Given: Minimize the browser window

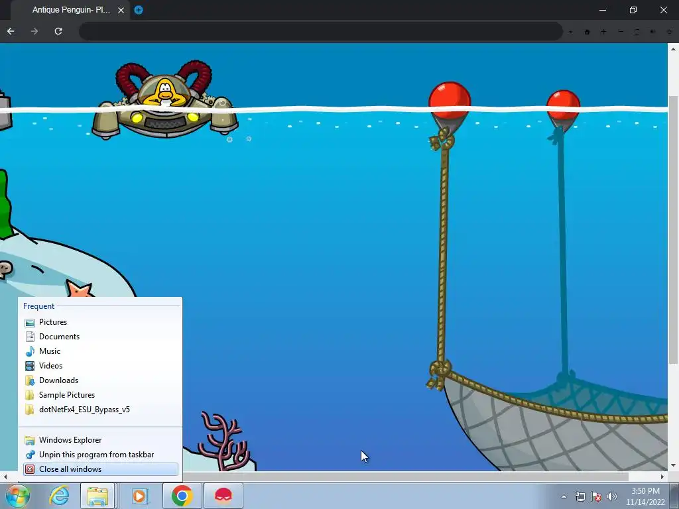Looking at the screenshot, I should click(602, 10).
